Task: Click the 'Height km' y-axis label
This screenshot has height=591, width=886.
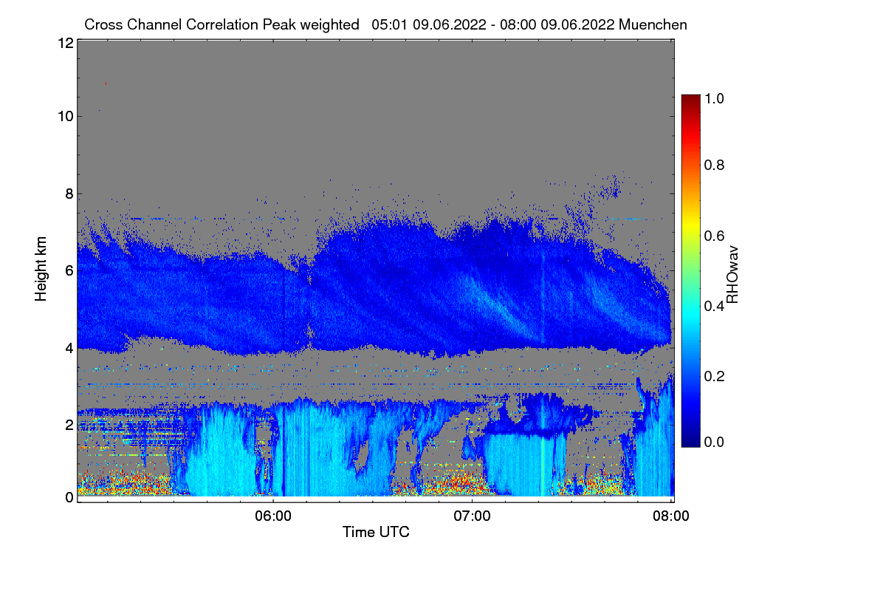Action: pos(41,270)
